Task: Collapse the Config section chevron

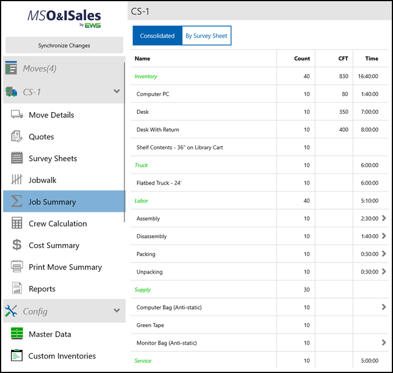Action: click(x=117, y=311)
